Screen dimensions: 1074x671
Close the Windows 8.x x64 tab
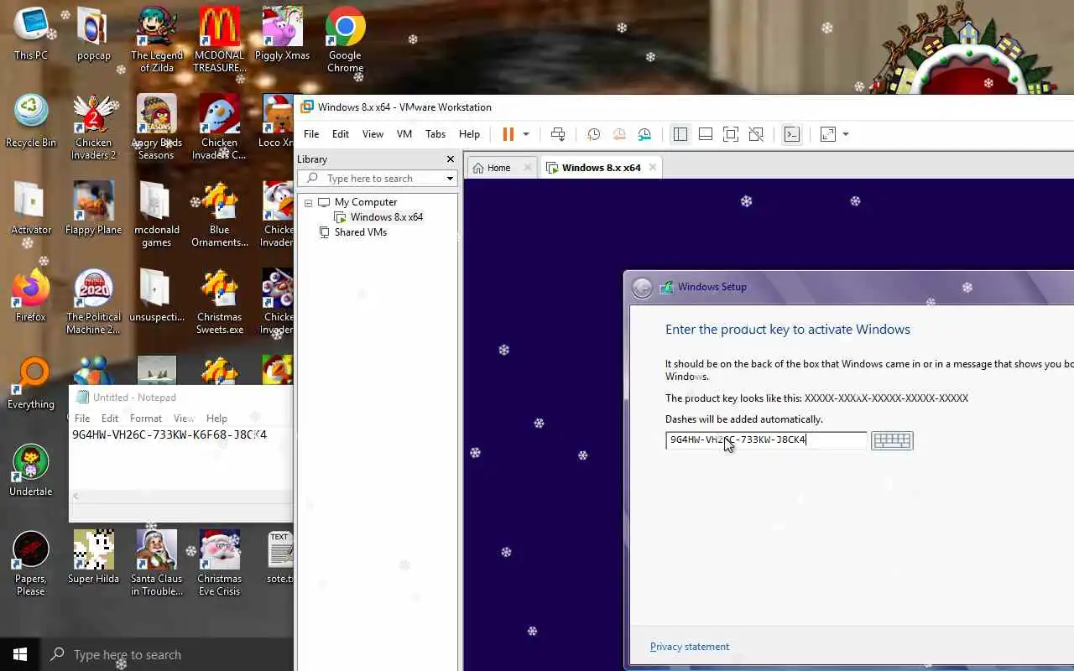click(x=652, y=168)
